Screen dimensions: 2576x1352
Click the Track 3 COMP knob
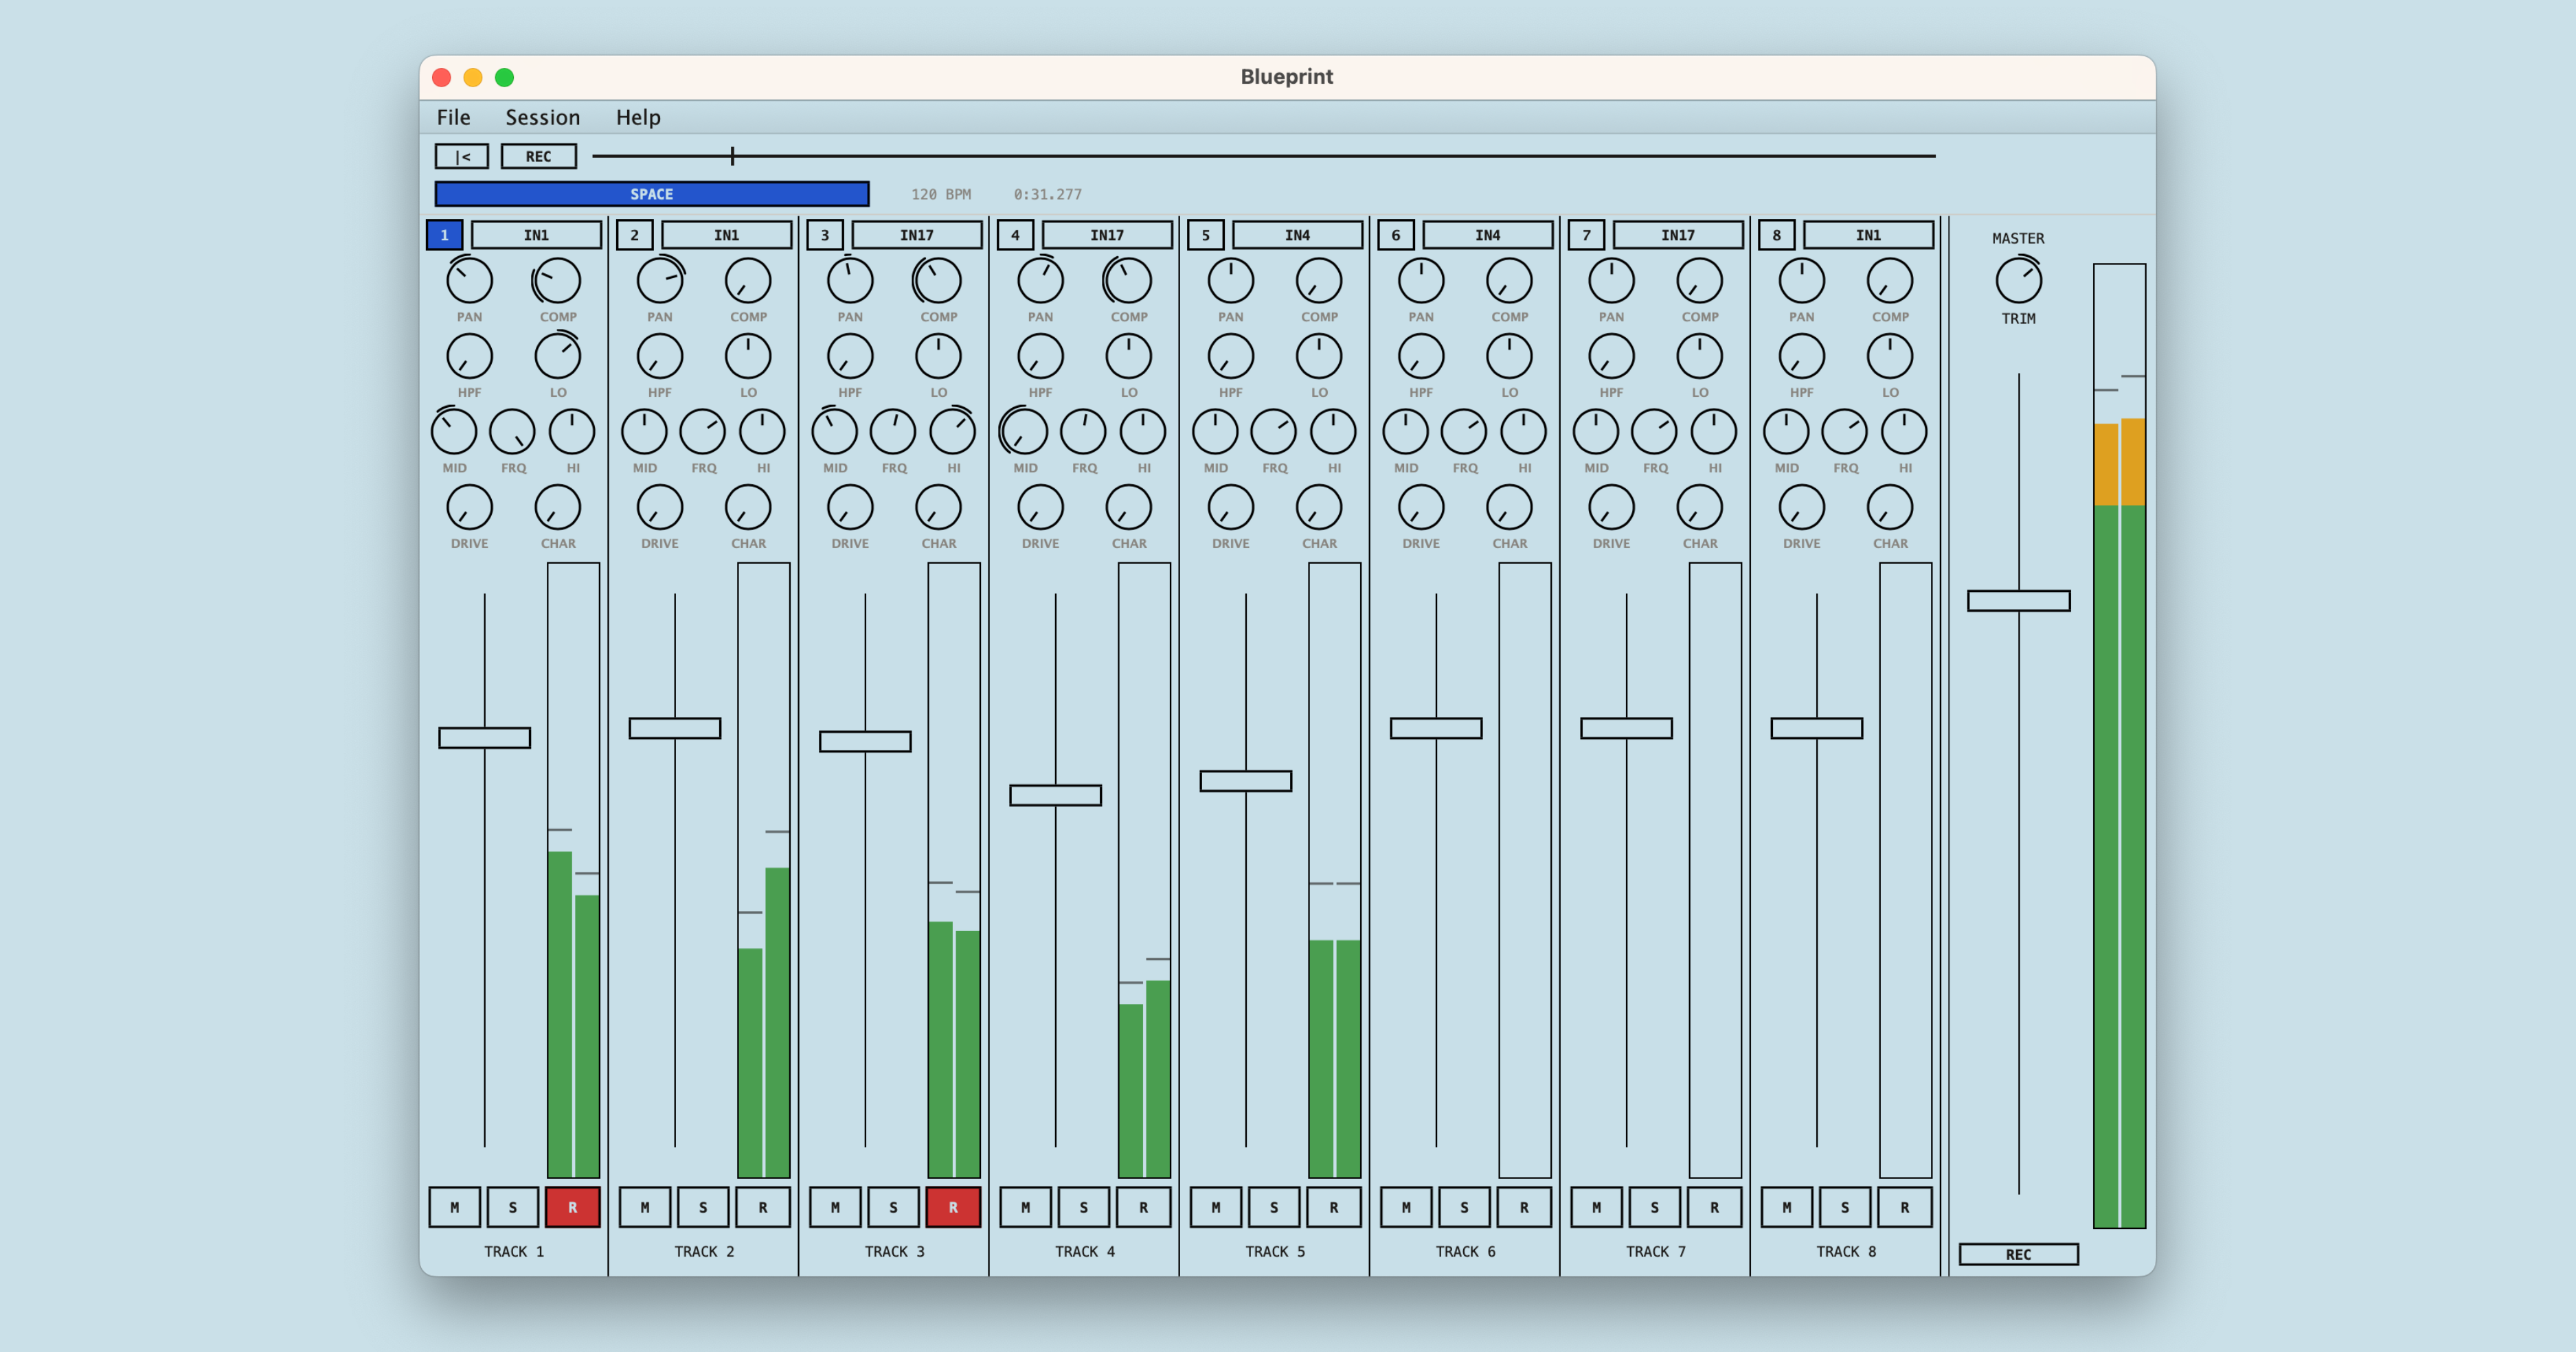938,281
